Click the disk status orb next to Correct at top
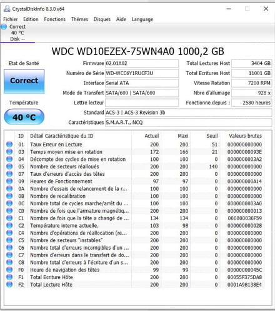 4,27
